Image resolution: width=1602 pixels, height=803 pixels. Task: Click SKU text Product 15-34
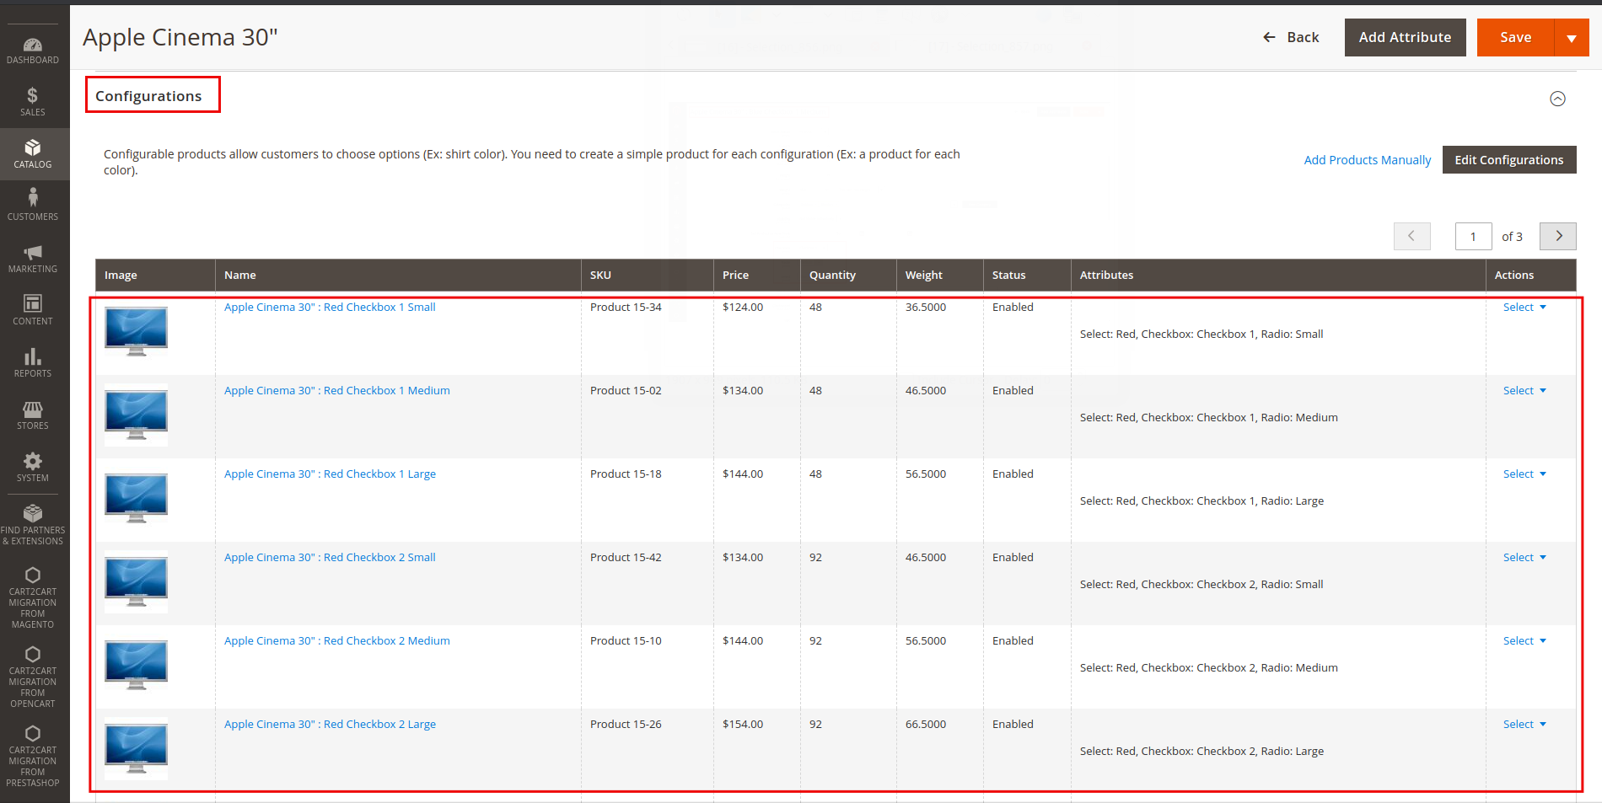(626, 308)
